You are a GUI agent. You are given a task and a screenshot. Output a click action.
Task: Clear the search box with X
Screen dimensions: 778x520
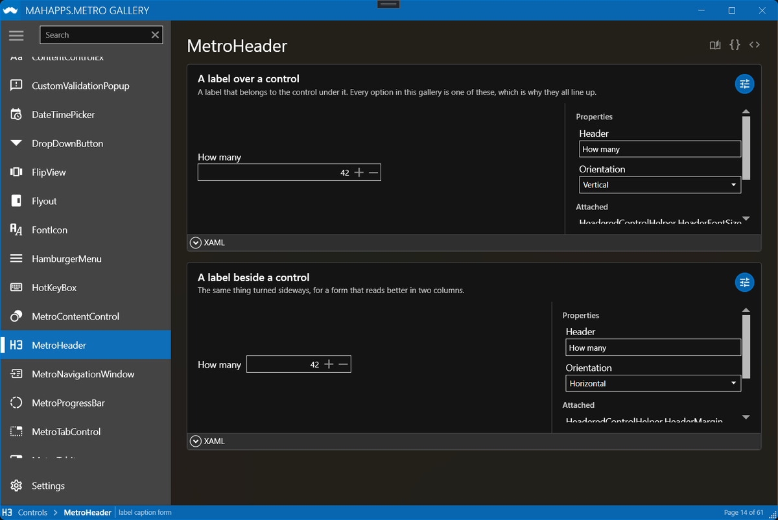[155, 35]
